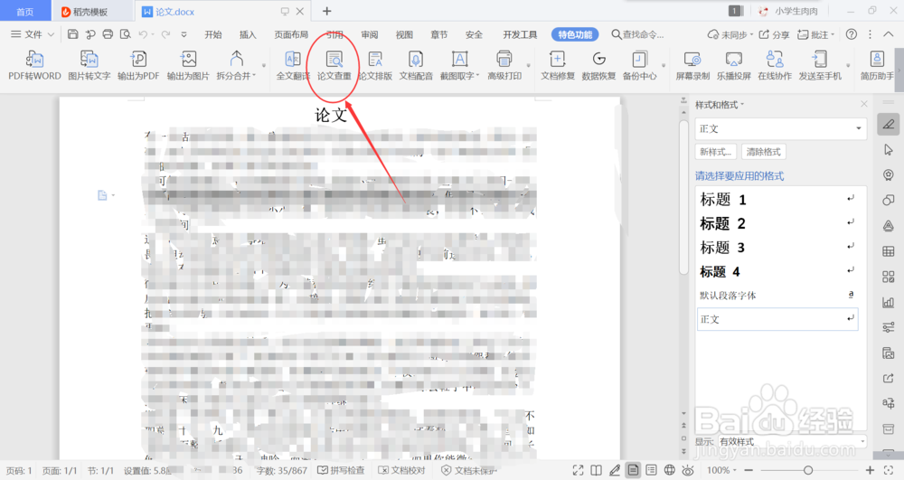The image size is (904, 480).
Task: Open the 未同步 sync status dropdown
Action: pos(730,34)
